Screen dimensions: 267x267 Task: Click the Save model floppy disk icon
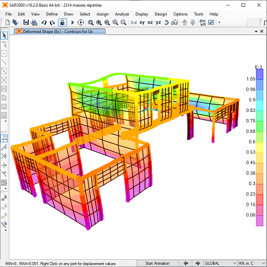coord(26,22)
